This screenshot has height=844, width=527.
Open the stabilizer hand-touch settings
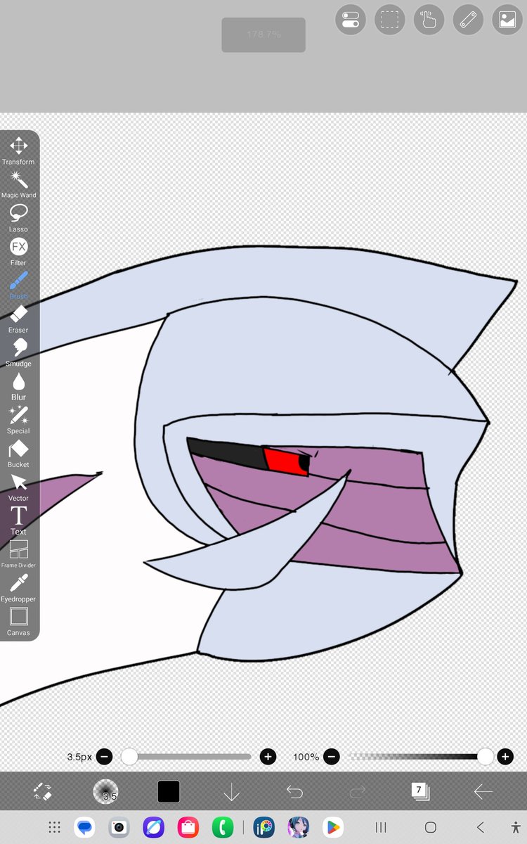pyautogui.click(x=429, y=20)
